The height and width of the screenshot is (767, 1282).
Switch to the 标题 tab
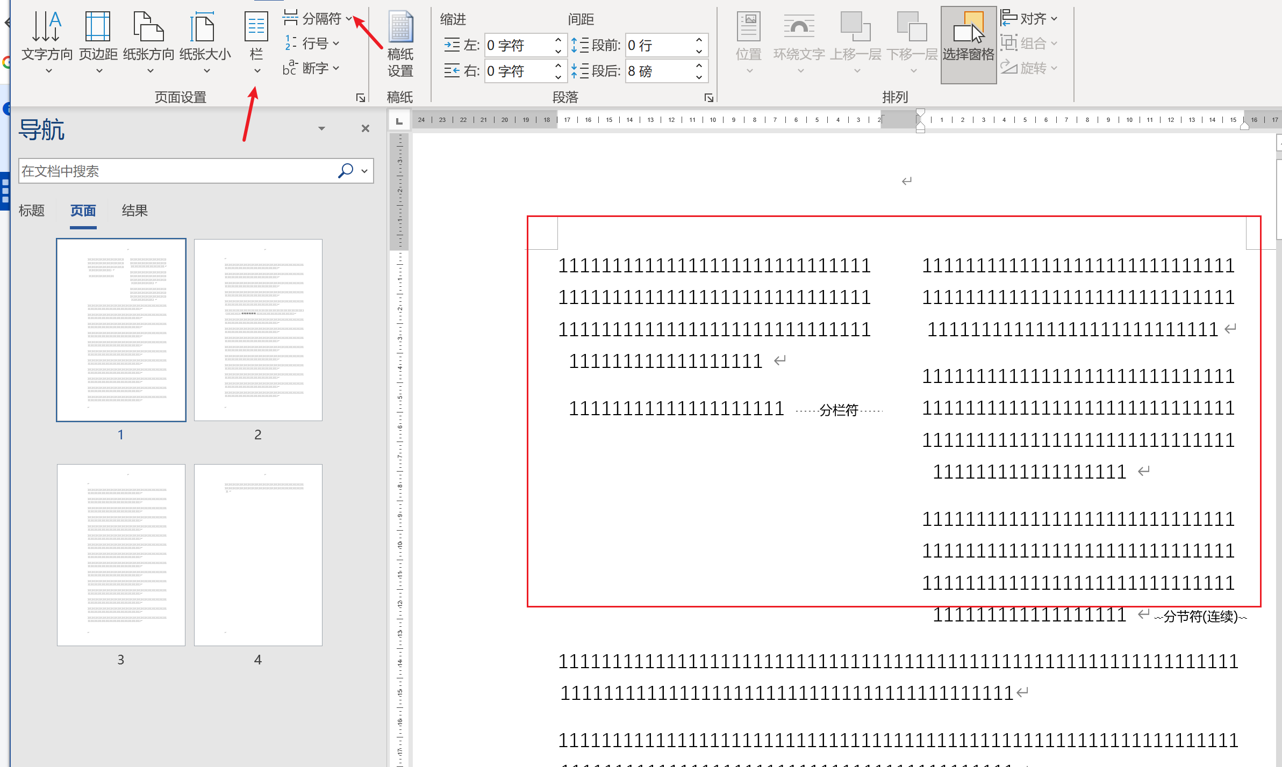click(32, 211)
